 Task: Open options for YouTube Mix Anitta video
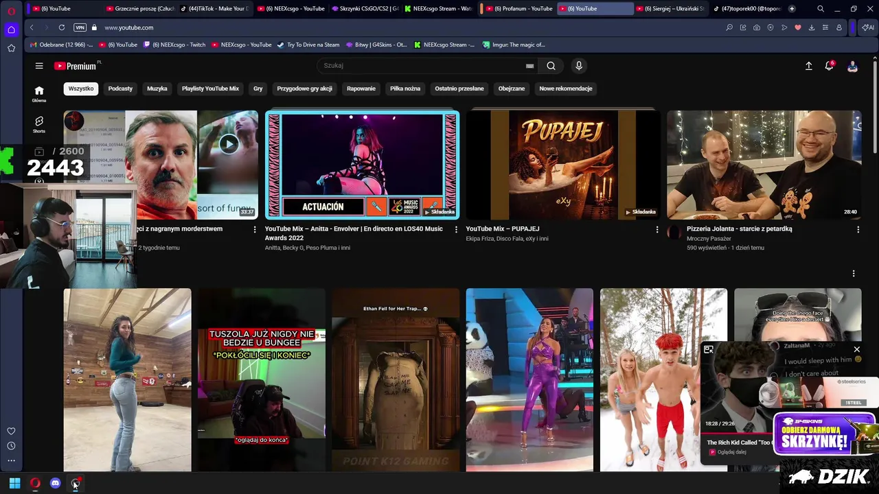pos(456,230)
